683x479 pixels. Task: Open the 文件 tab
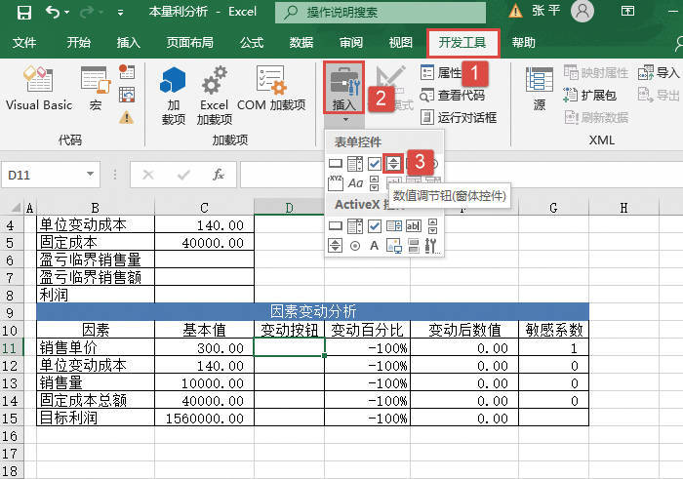24,43
